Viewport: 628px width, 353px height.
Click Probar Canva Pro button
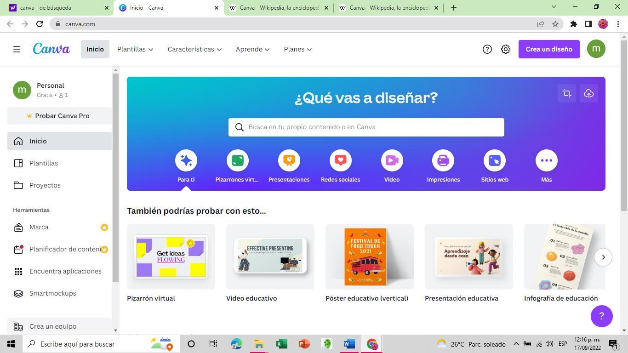pyautogui.click(x=59, y=116)
